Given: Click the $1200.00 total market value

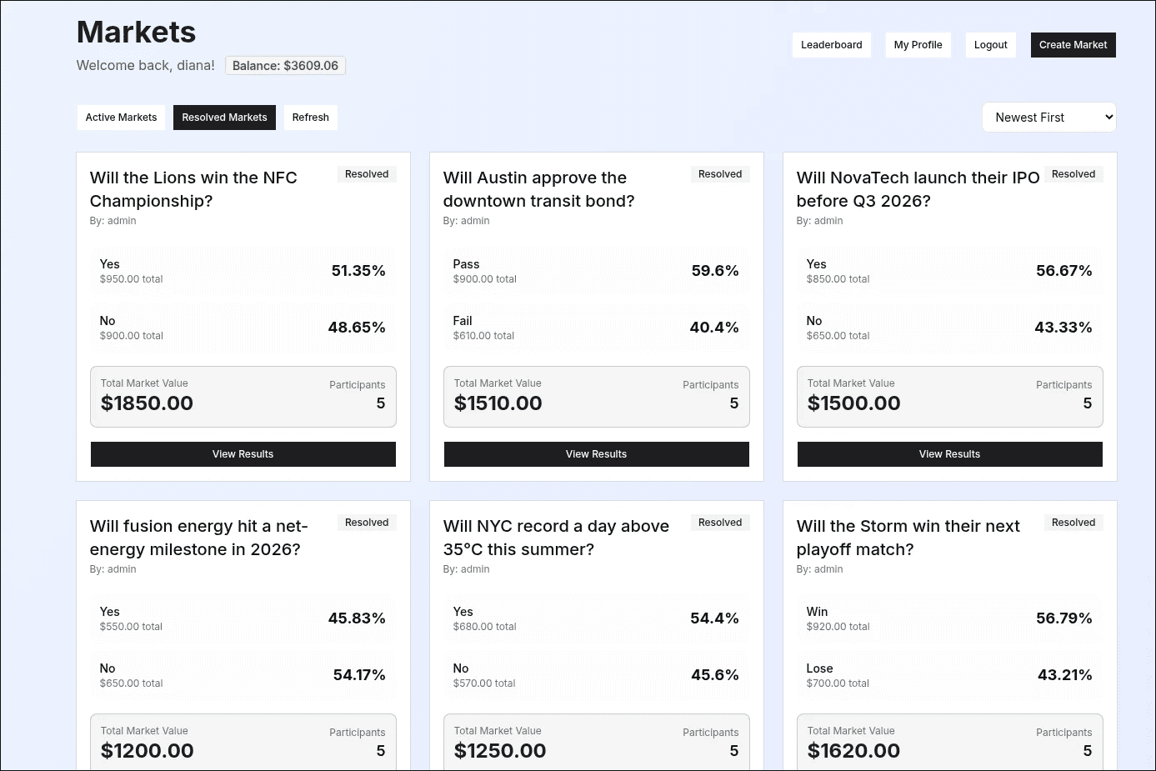Looking at the screenshot, I should 147,751.
